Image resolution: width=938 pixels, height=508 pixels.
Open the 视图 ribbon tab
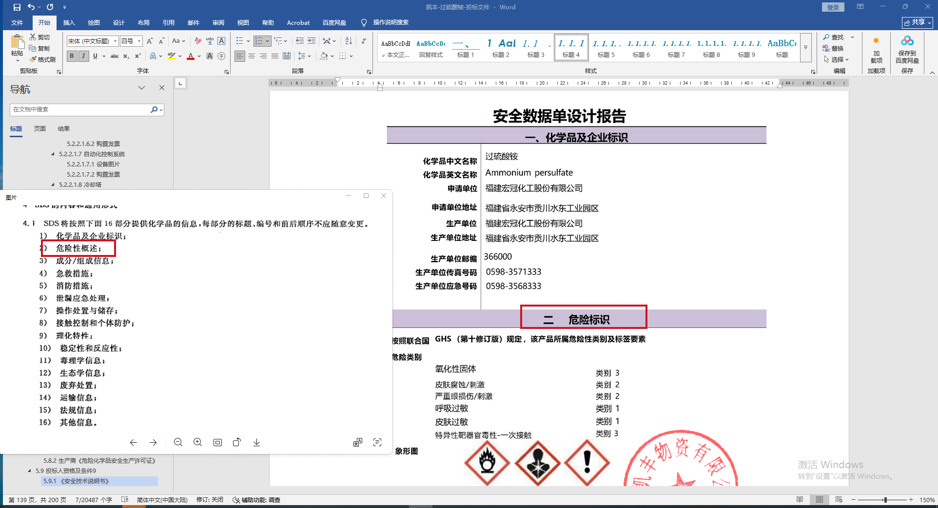243,22
